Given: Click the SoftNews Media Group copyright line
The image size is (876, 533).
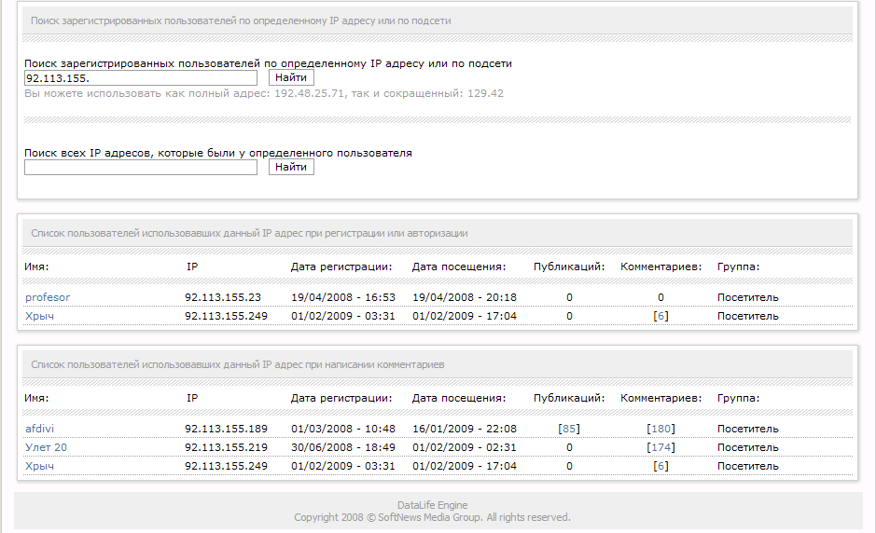Looking at the screenshot, I should point(433,517).
